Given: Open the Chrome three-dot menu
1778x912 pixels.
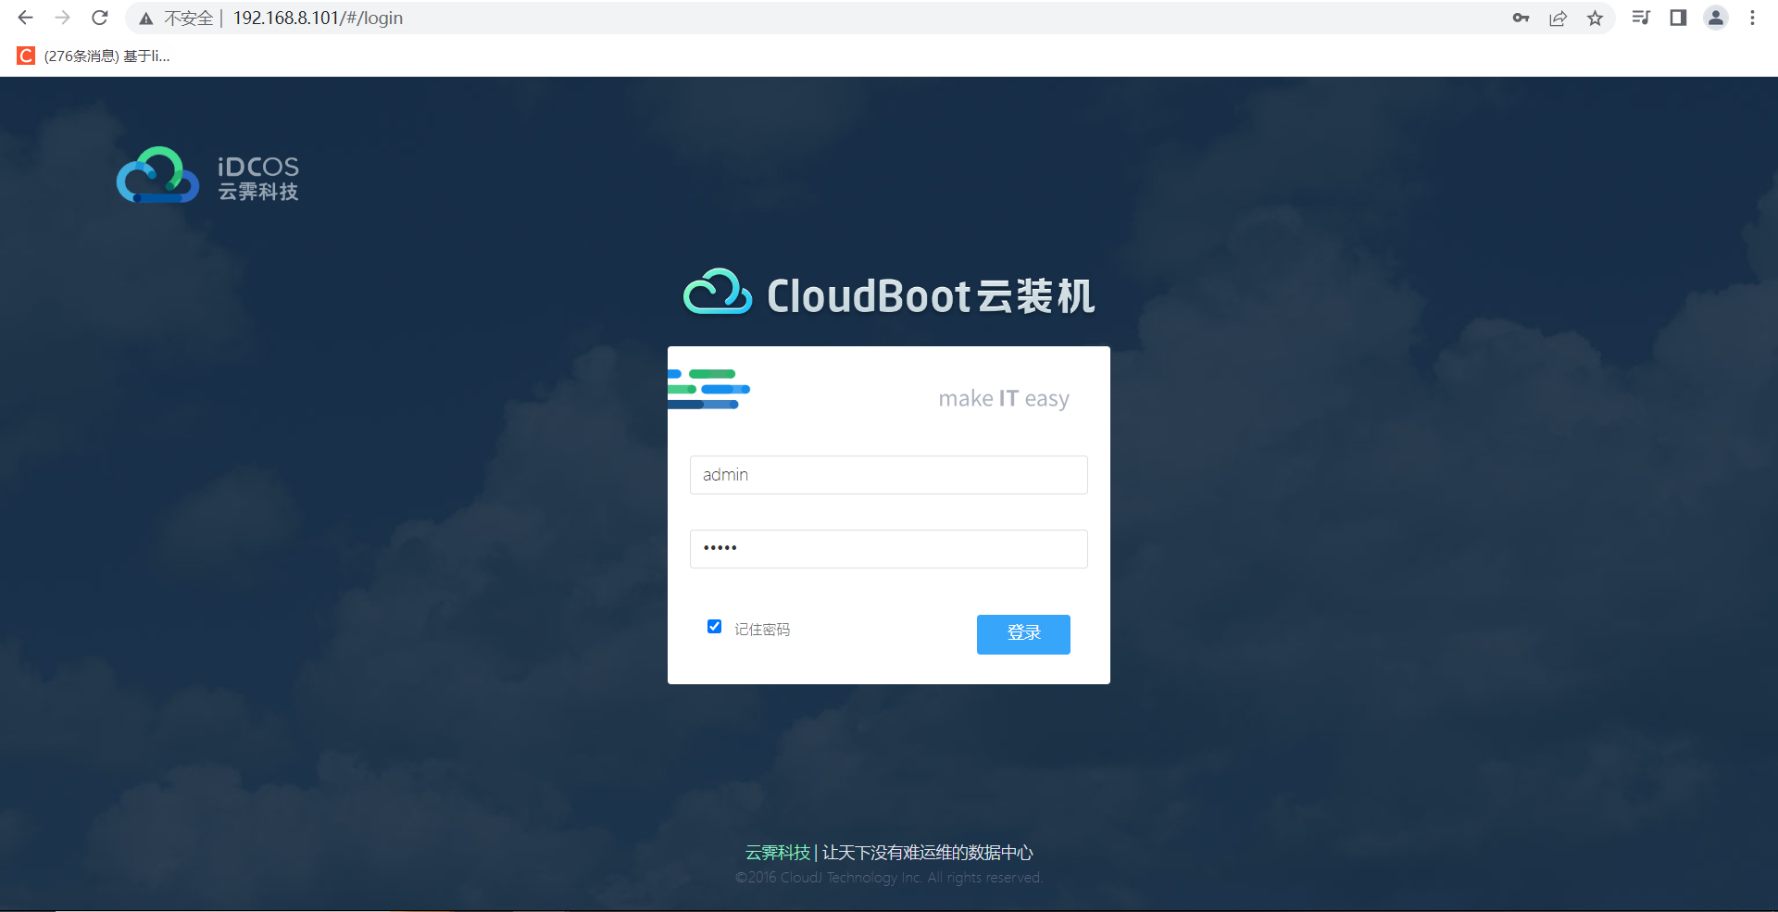Looking at the screenshot, I should (1752, 18).
